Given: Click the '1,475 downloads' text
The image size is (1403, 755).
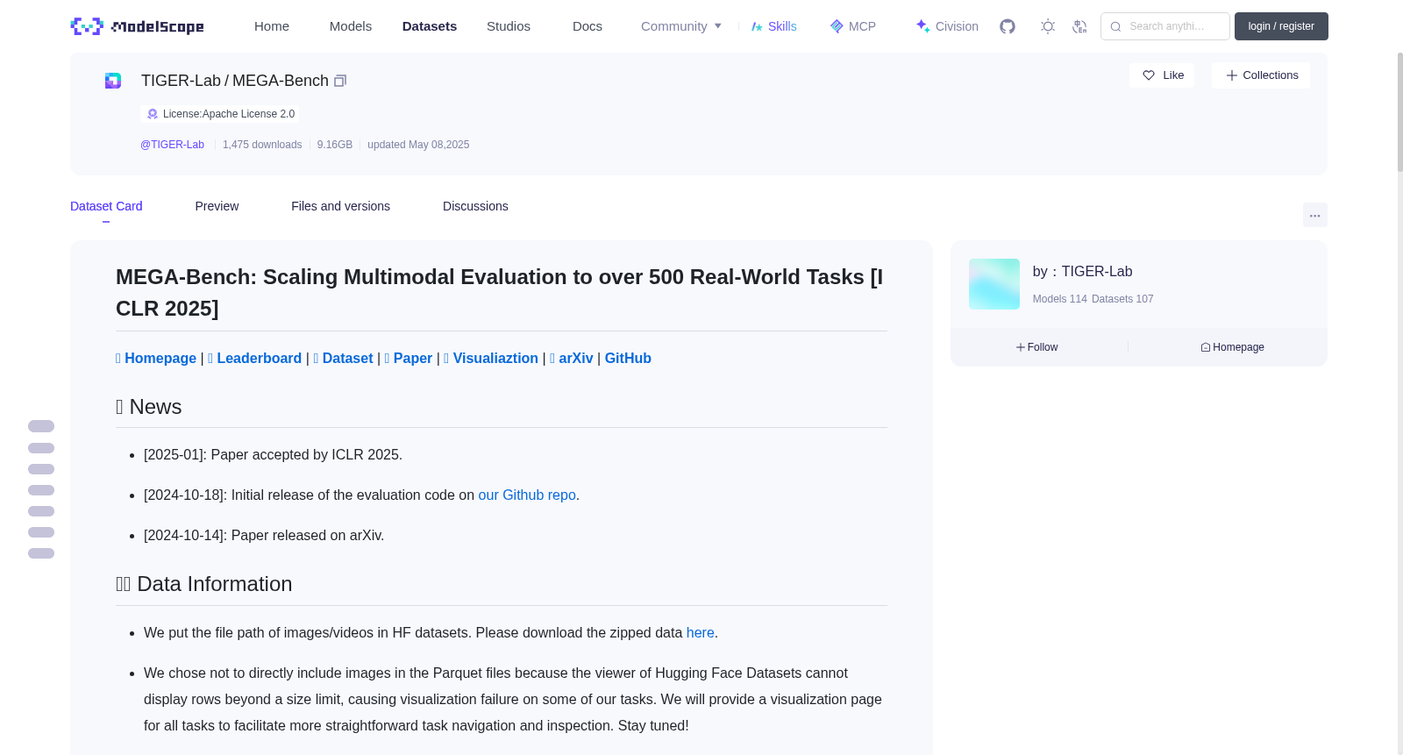Looking at the screenshot, I should pos(262,145).
